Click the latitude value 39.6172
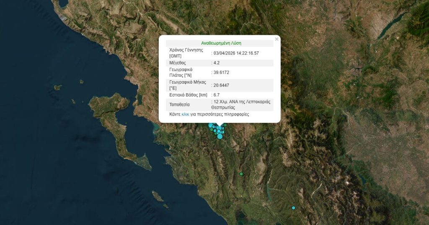The width and height of the screenshot is (429, 225). tap(221, 72)
